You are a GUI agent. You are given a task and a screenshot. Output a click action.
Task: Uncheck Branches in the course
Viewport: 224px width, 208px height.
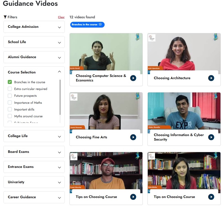10,82
